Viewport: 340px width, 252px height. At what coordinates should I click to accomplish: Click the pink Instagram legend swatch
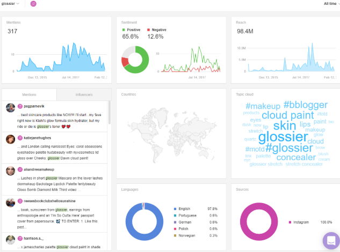click(290, 222)
